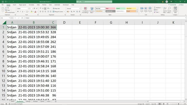
Task: Expand the cell styles gallery
Action: pos(137,12)
